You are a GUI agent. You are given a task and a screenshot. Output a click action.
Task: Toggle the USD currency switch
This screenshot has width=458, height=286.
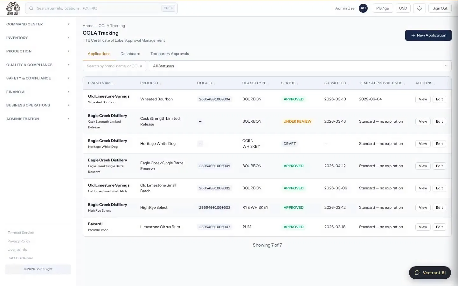[x=403, y=8]
